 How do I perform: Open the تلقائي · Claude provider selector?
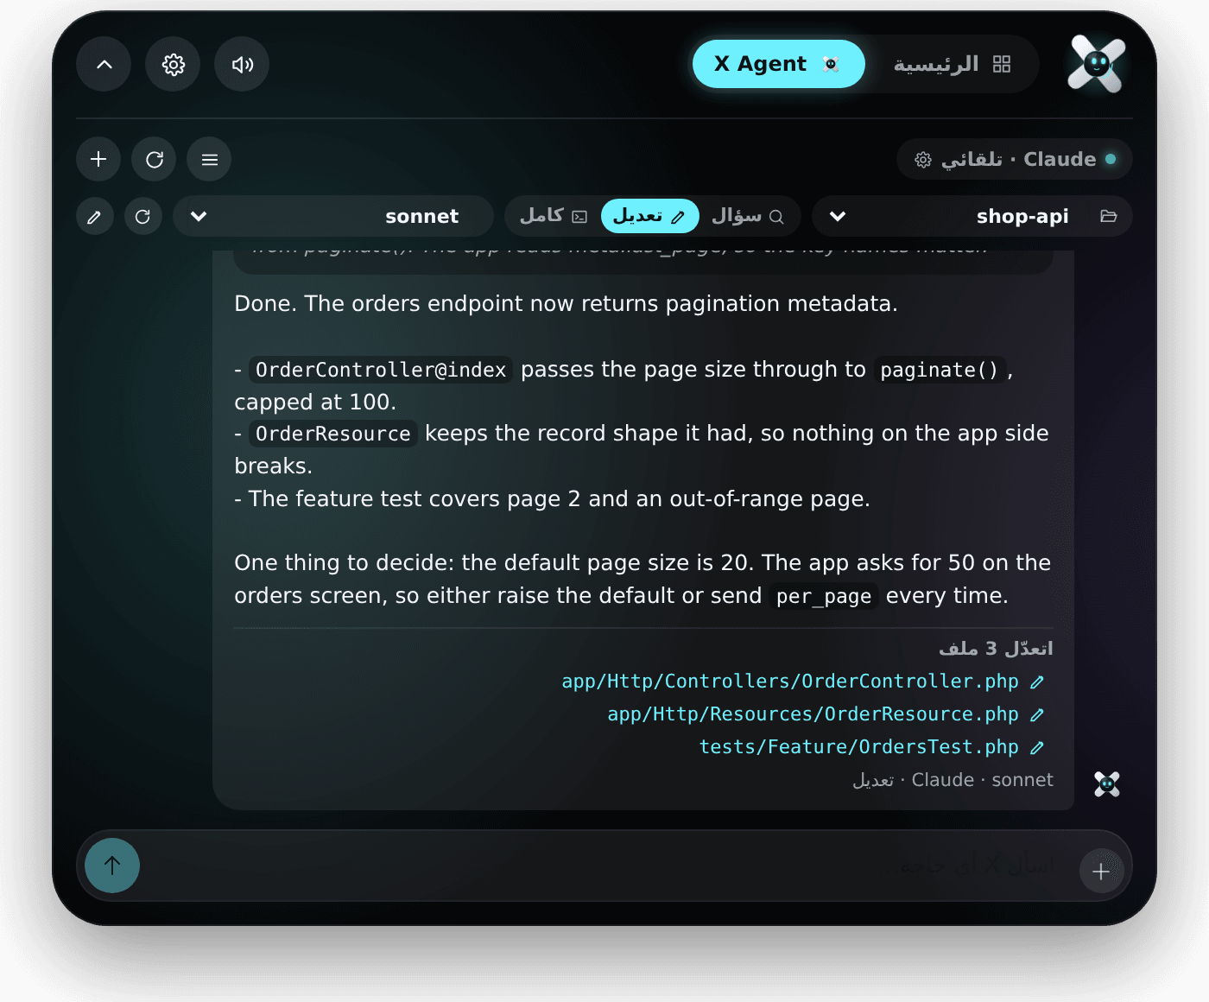(1015, 159)
